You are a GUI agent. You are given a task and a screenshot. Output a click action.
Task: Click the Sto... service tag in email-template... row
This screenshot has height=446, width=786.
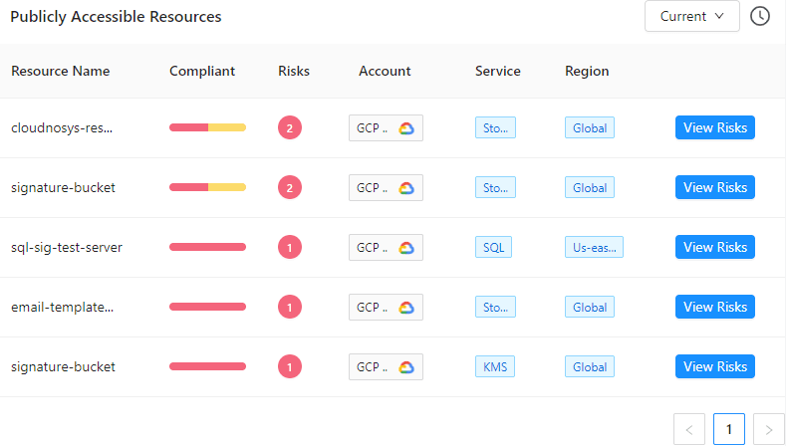point(495,307)
